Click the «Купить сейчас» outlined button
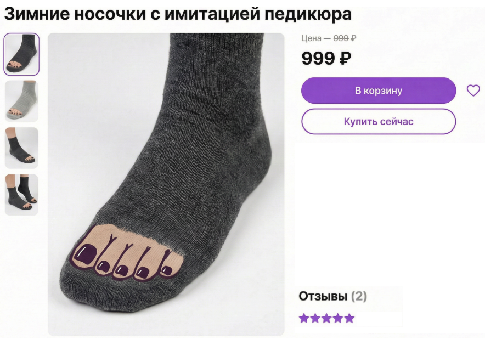The height and width of the screenshot is (345, 485). (379, 122)
